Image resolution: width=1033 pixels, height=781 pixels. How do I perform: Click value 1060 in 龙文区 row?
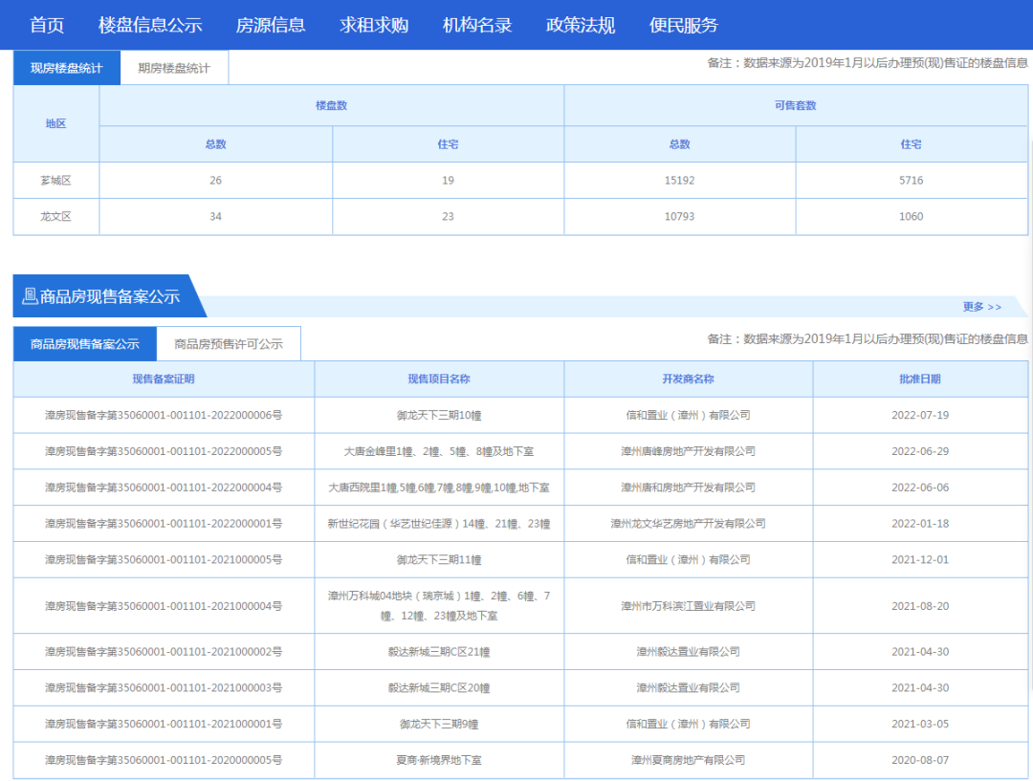[912, 217]
